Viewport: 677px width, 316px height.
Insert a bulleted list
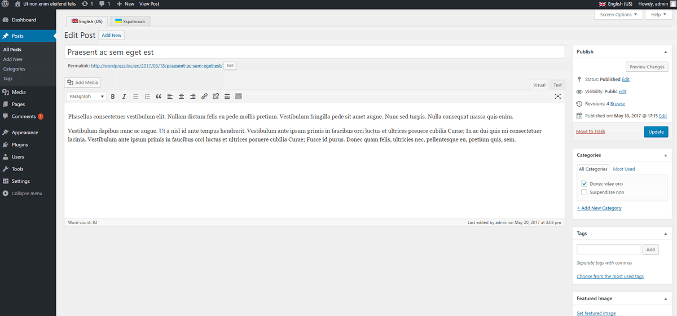(x=135, y=96)
